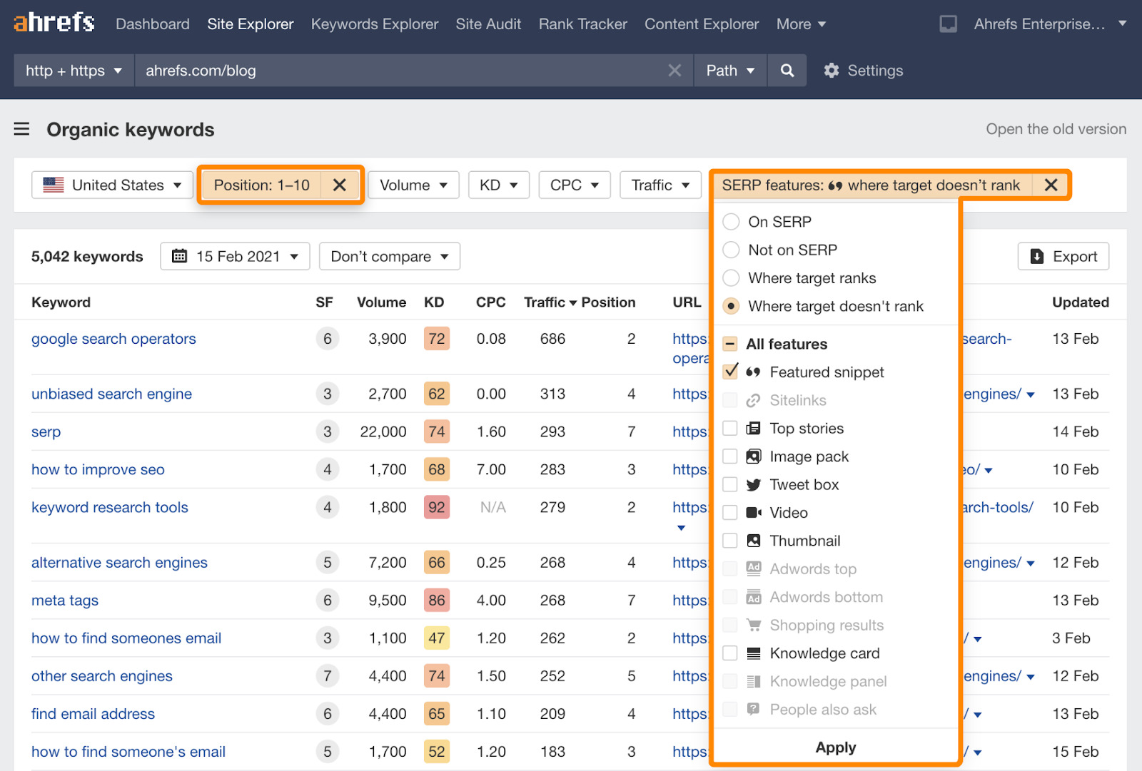This screenshot has width=1142, height=771.
Task: Enable the Top stories checkbox
Action: 730,429
